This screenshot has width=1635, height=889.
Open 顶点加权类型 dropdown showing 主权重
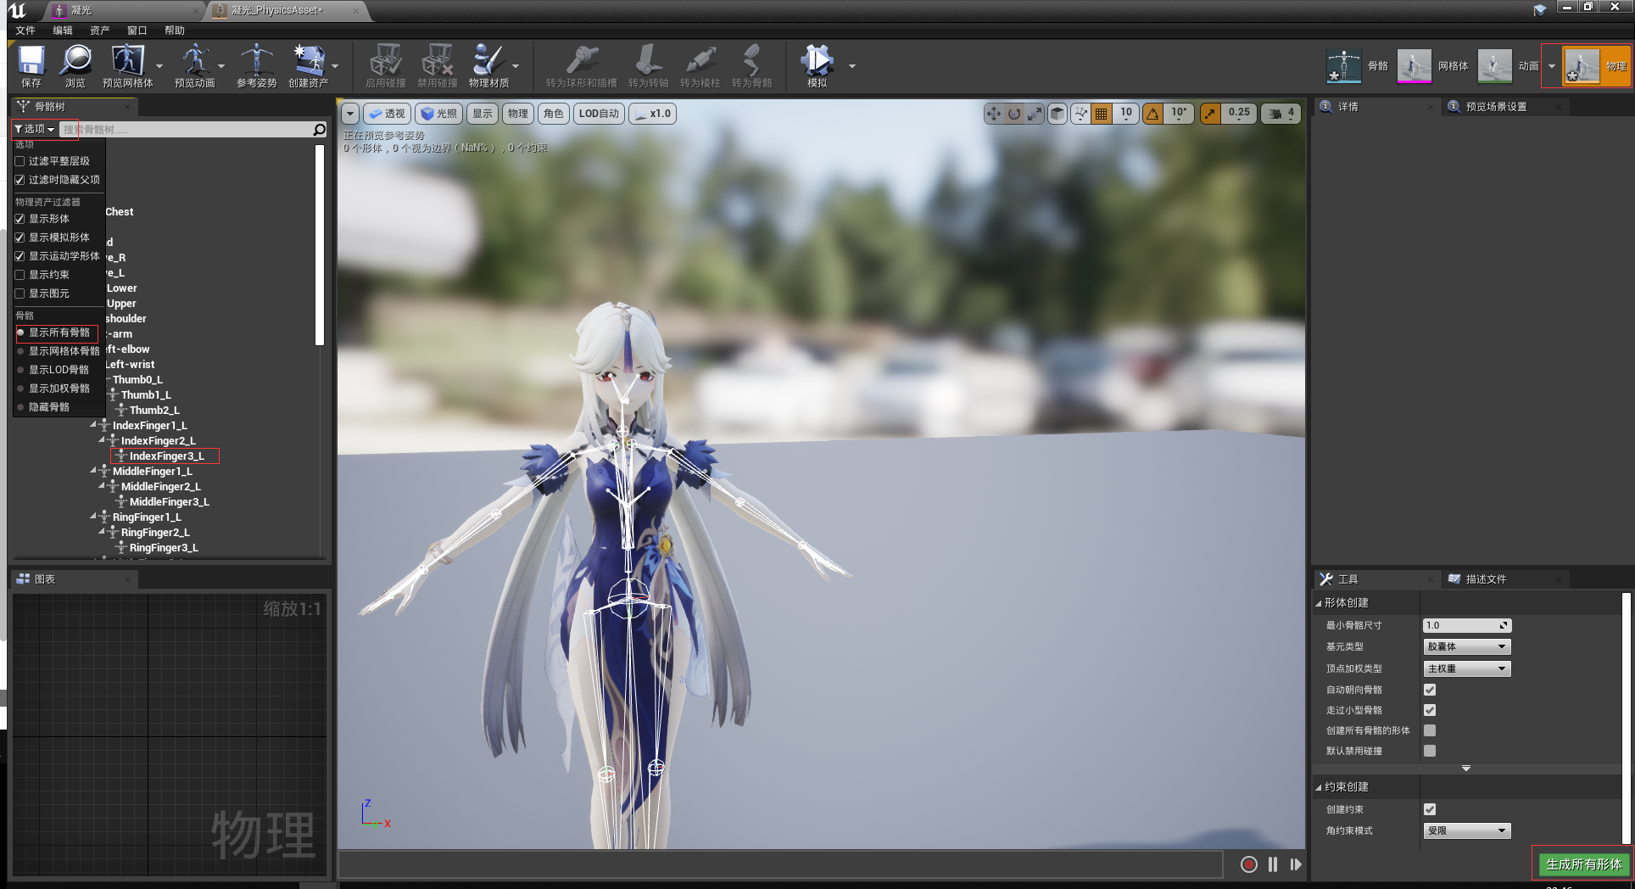point(1466,668)
